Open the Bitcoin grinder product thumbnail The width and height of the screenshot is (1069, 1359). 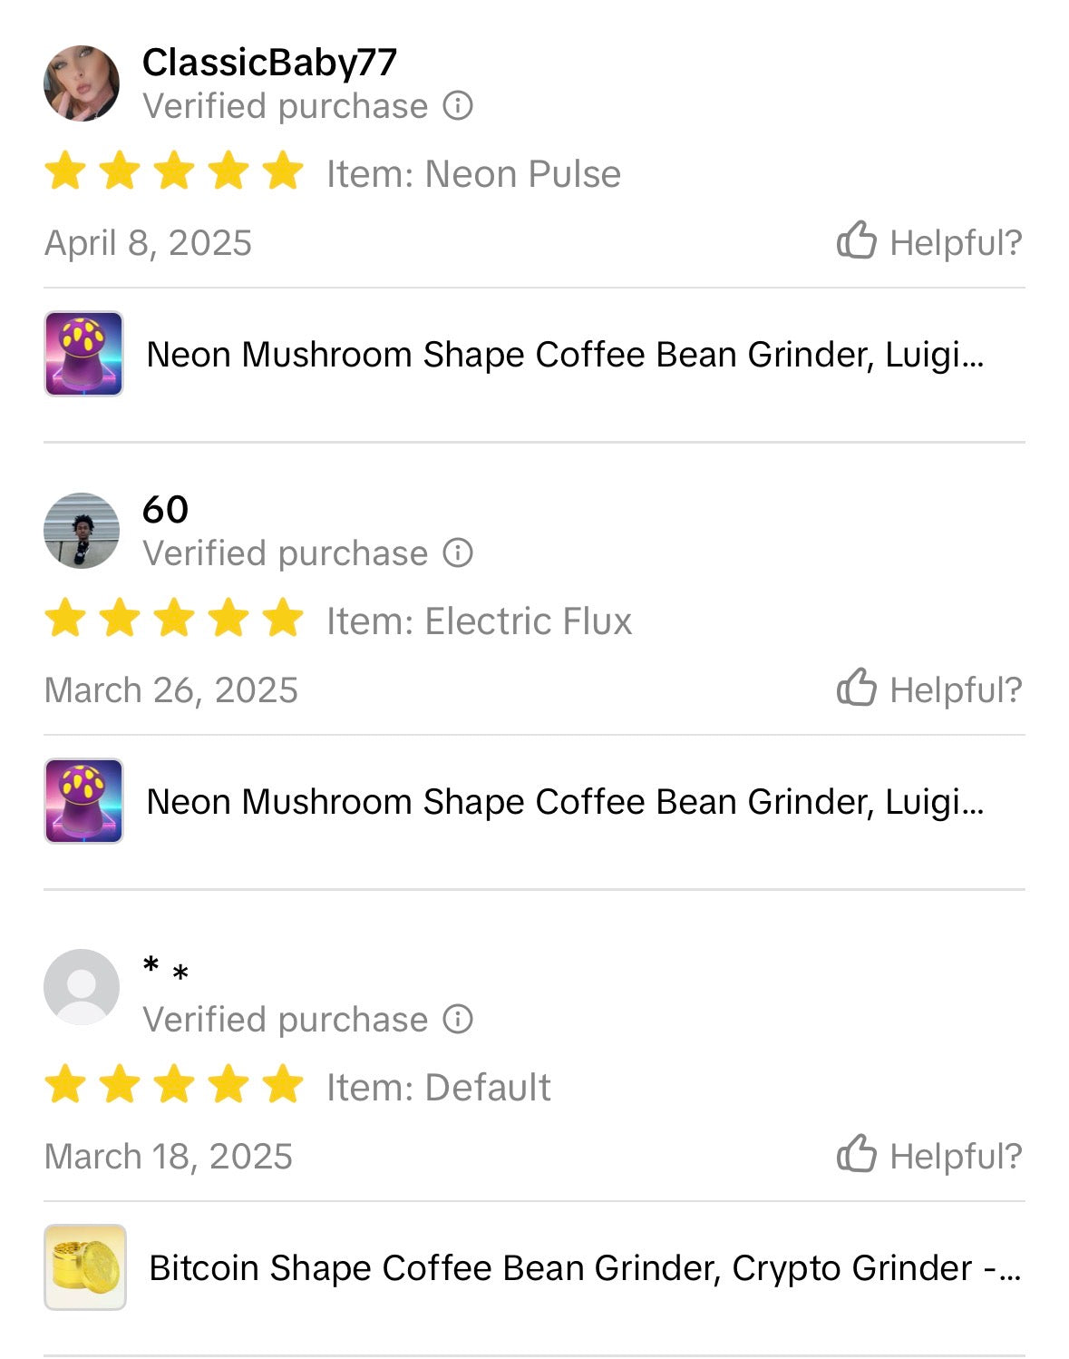(85, 1267)
